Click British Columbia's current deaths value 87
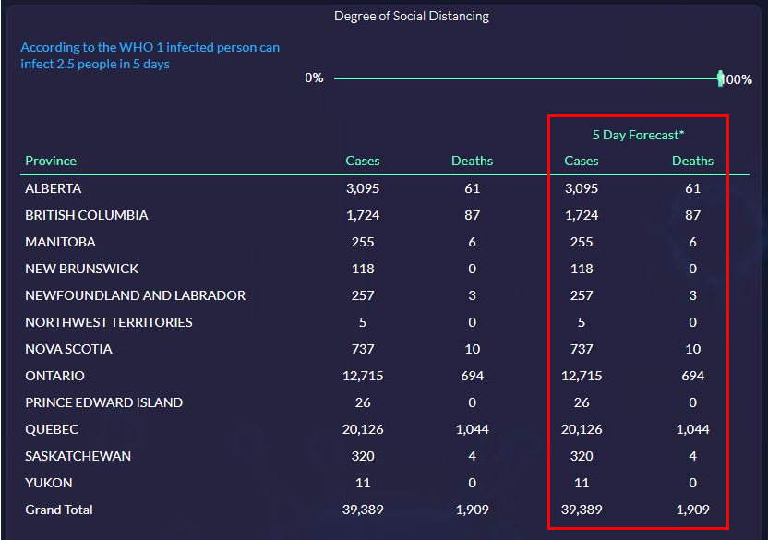Image resolution: width=768 pixels, height=540 pixels. click(473, 215)
